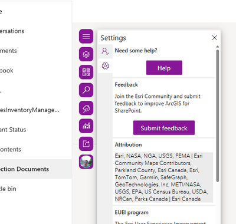Open the Layers tool
This screenshot has height=224, width=236.
pos(86,54)
